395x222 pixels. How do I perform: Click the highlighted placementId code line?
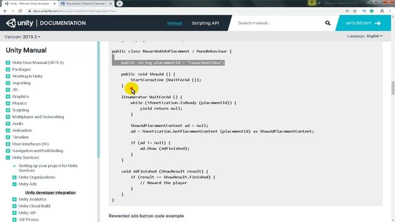(168, 63)
